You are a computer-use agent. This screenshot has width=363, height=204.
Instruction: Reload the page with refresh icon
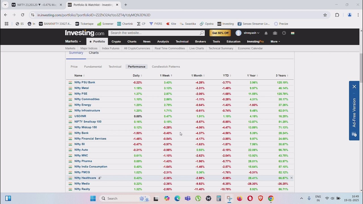pyautogui.click(x=23, y=15)
